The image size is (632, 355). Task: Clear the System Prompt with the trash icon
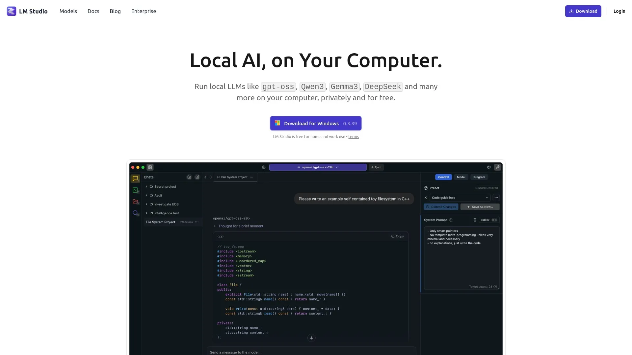pyautogui.click(x=475, y=220)
